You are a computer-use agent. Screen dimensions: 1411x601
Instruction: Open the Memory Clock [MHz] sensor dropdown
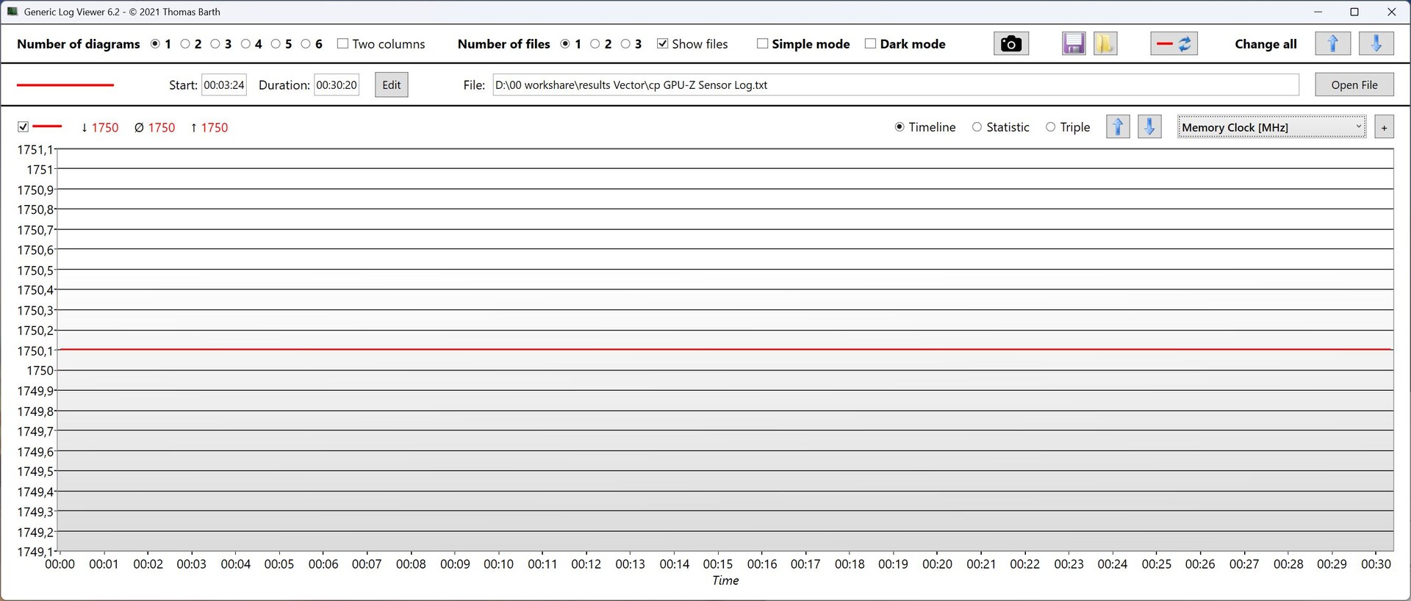(1271, 127)
